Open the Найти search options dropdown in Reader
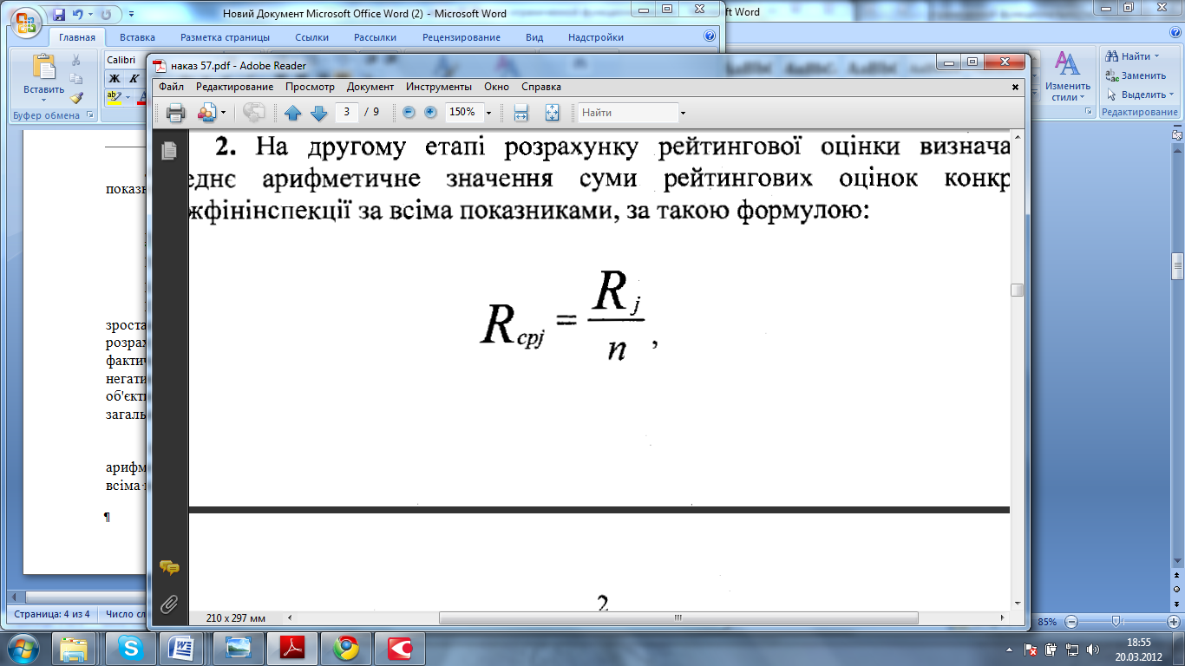1185x666 pixels. (683, 113)
